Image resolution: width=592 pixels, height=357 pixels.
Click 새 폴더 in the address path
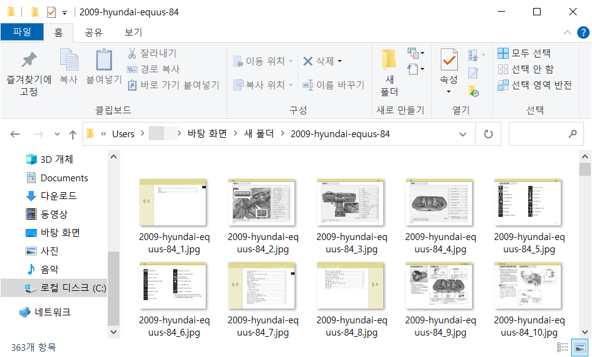coord(259,133)
